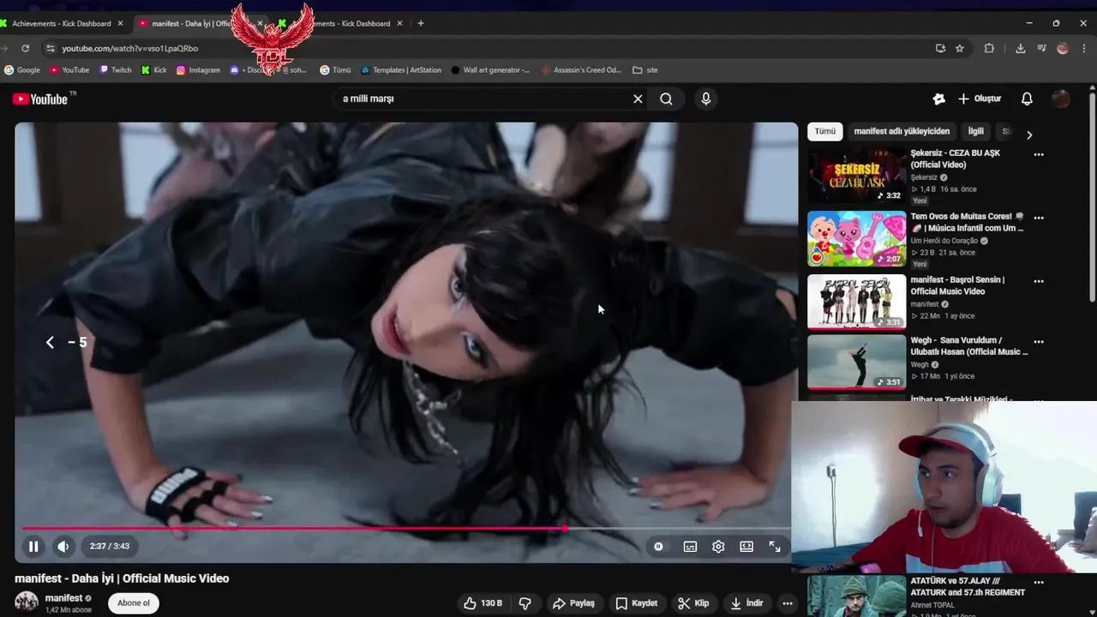
Task: Open Assassin's Creed bookmark
Action: [581, 70]
